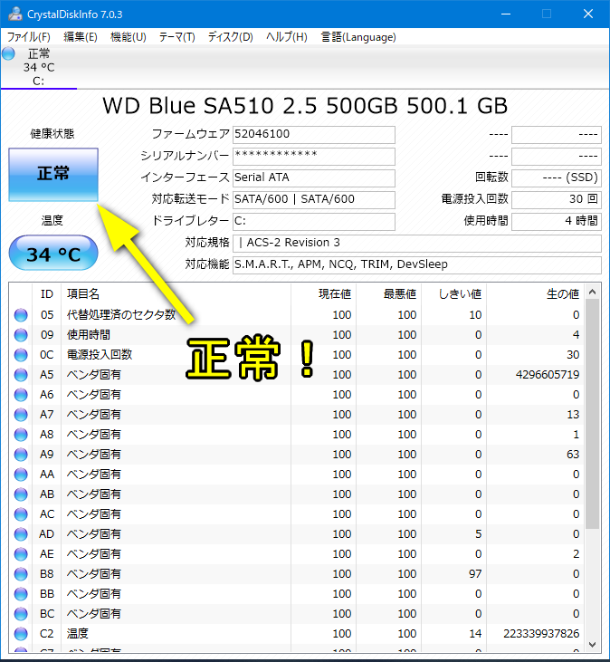Viewport: 610px width, 662px height.
Task: Click the 電源投入回数 field showing 30 回
Action: point(557,200)
